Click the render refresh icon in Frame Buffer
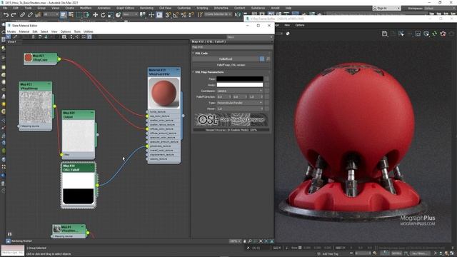 435,34
